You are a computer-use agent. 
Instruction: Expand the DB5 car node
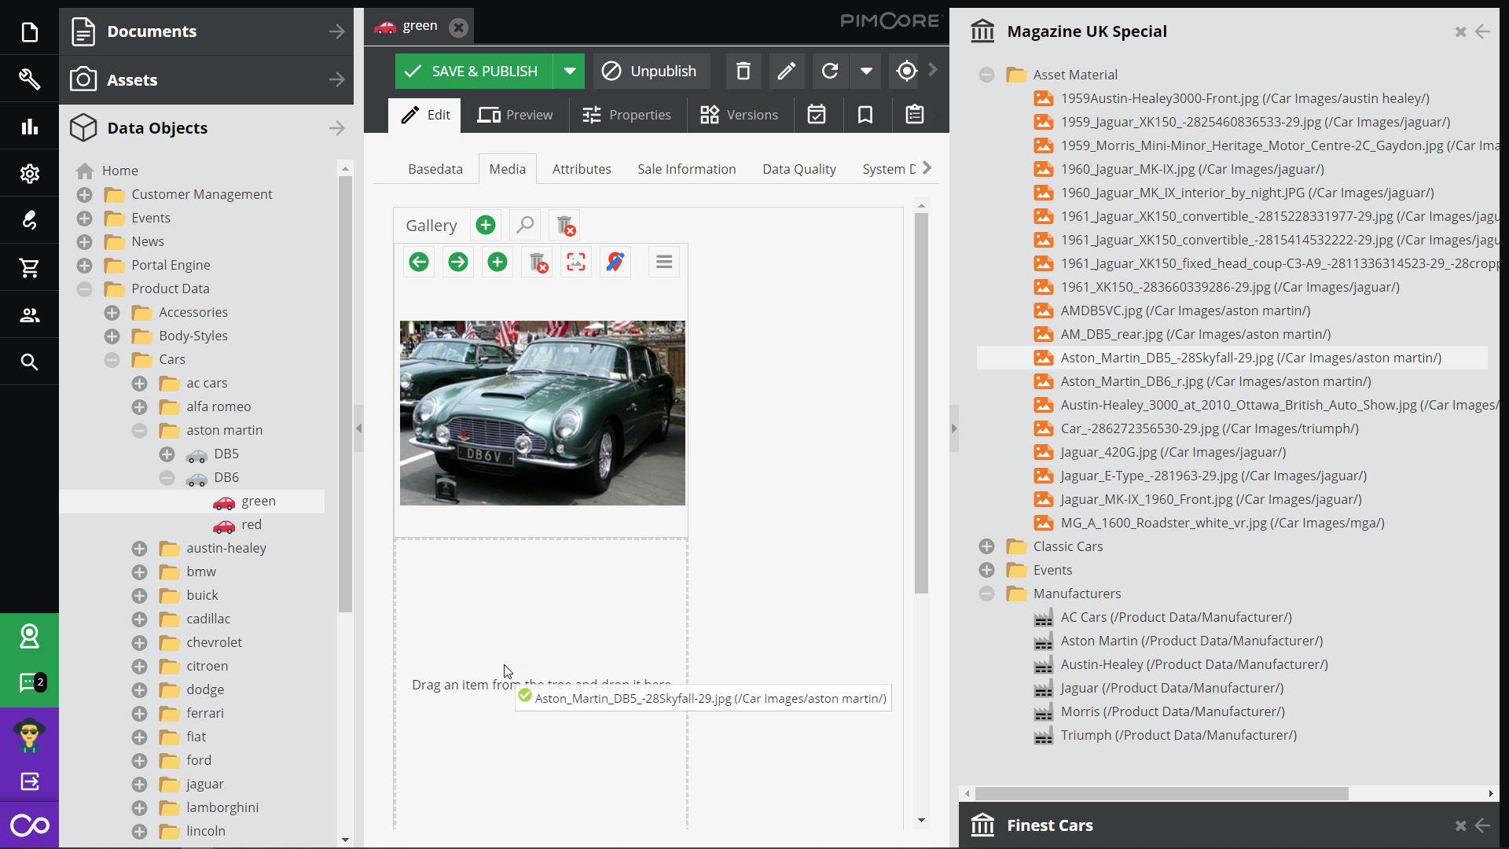pos(167,454)
